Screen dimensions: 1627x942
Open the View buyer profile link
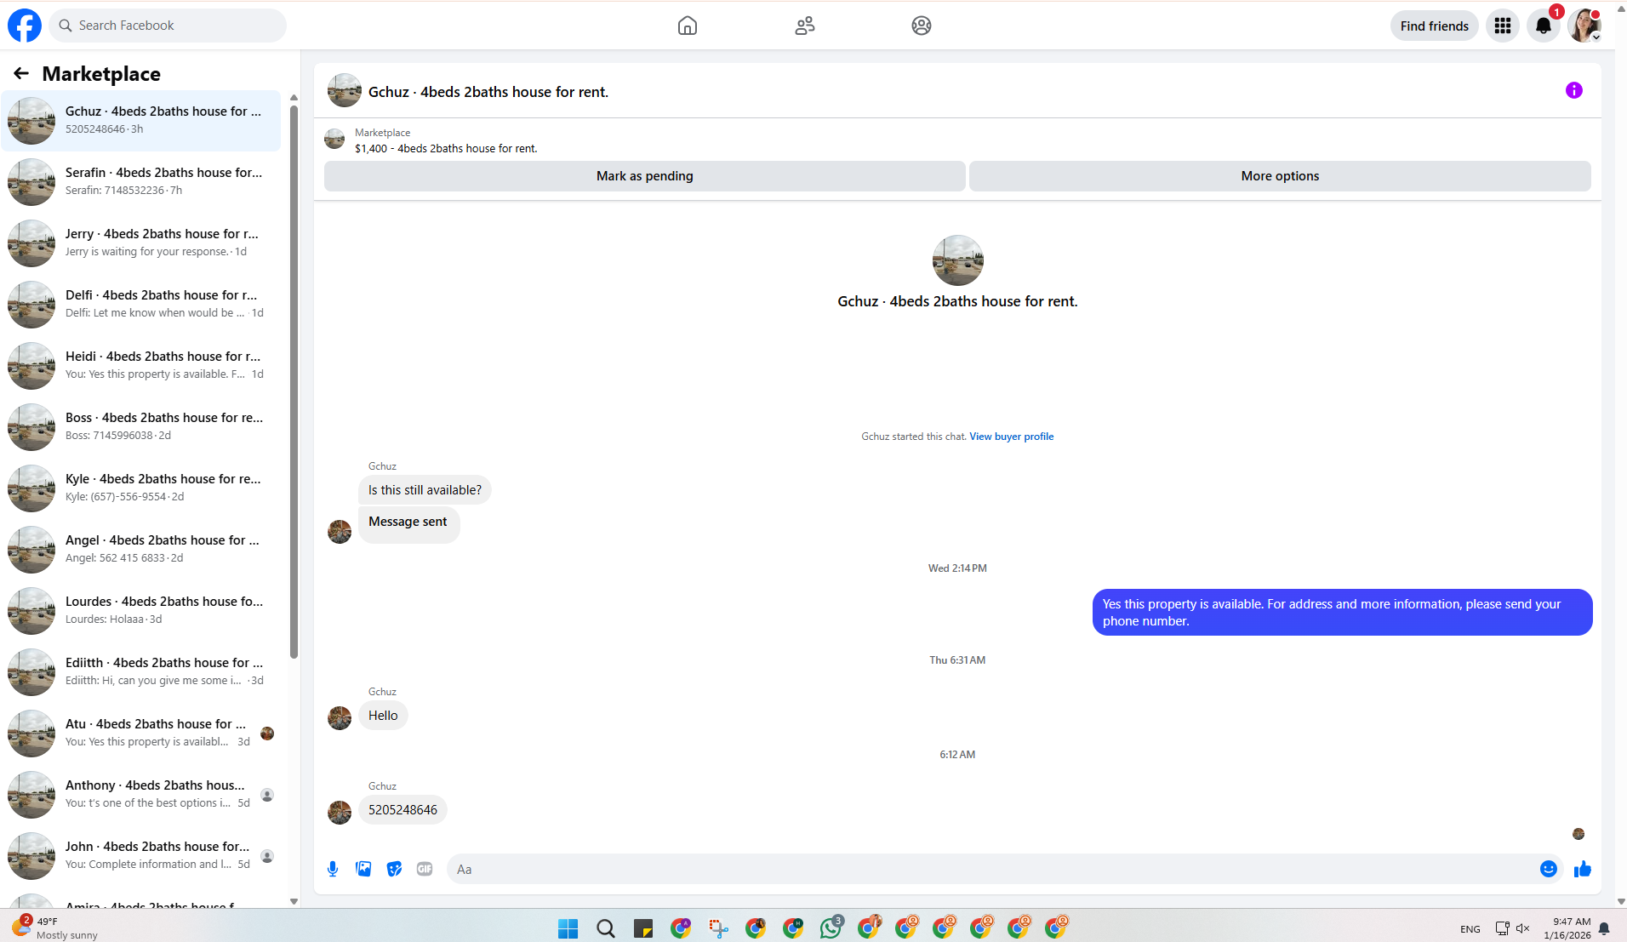point(1011,437)
